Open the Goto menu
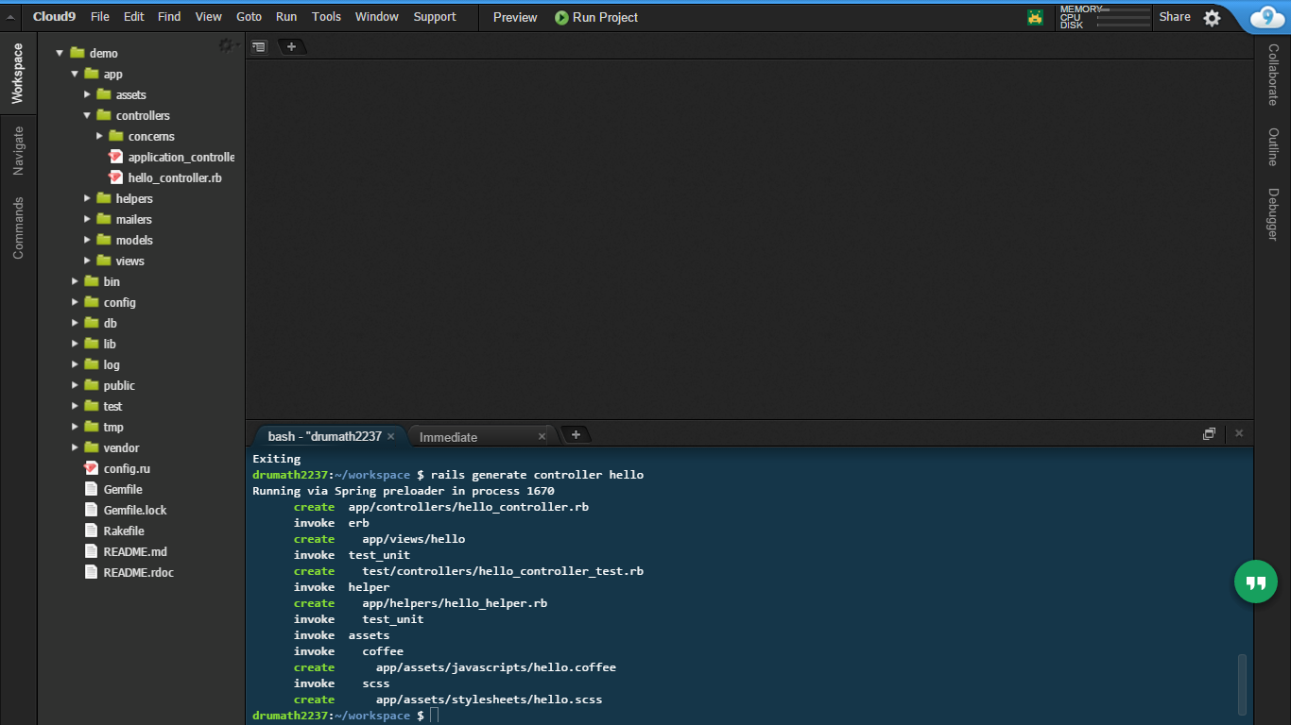Viewport: 1291px width, 725px height. pyautogui.click(x=249, y=17)
